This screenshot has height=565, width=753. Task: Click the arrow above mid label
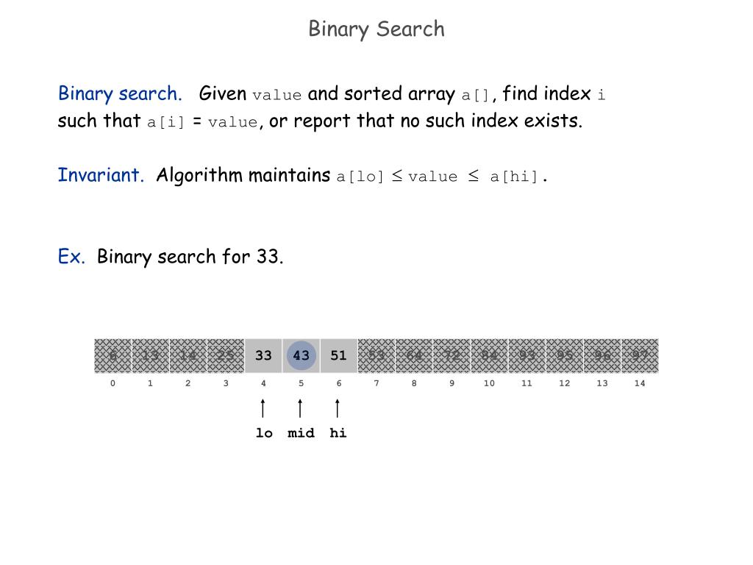300,408
